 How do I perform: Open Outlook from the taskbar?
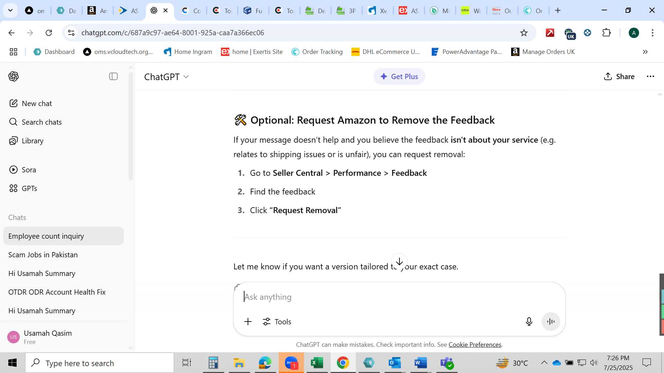point(395,363)
